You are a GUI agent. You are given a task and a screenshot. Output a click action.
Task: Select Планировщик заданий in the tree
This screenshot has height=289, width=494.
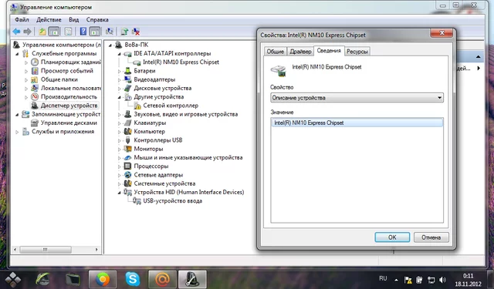pyautogui.click(x=70, y=62)
